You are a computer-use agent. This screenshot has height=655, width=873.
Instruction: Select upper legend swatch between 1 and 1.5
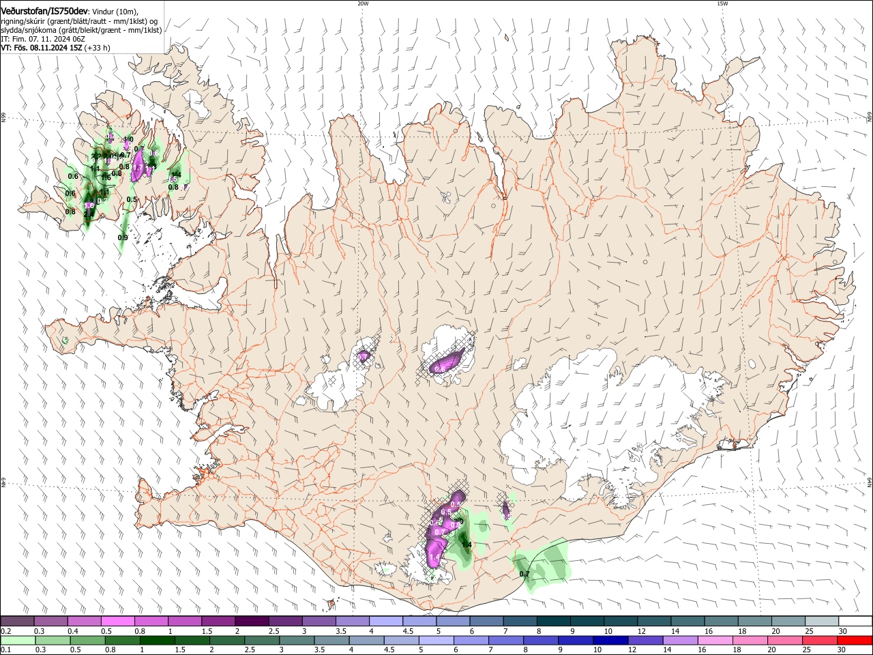pyautogui.click(x=184, y=621)
